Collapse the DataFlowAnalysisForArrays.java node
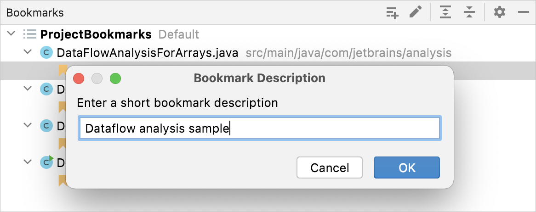The width and height of the screenshot is (536, 212). click(x=28, y=53)
